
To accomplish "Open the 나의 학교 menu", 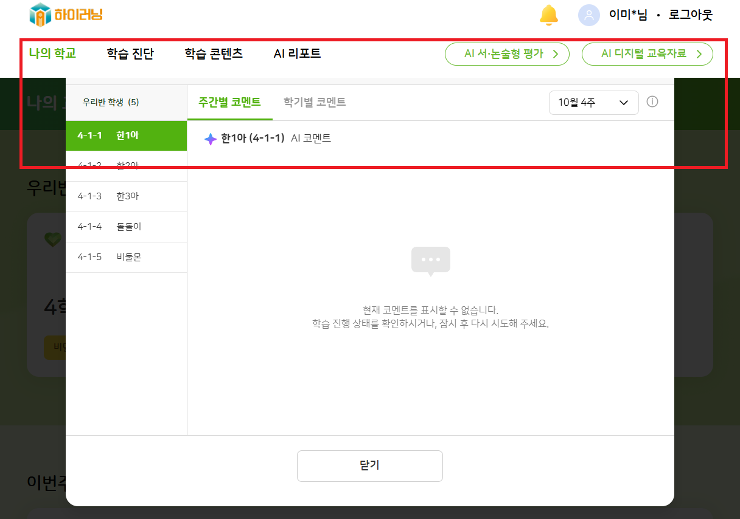I will 52,53.
